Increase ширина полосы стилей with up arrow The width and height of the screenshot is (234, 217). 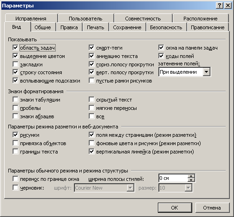click(x=191, y=176)
